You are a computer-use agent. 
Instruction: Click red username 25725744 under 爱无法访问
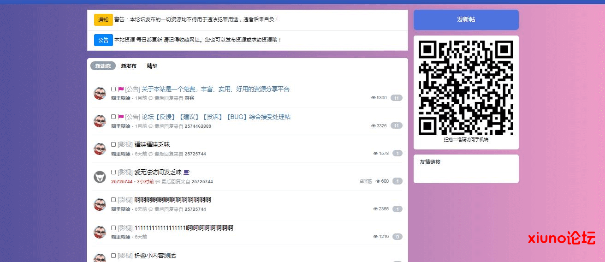[122, 181]
